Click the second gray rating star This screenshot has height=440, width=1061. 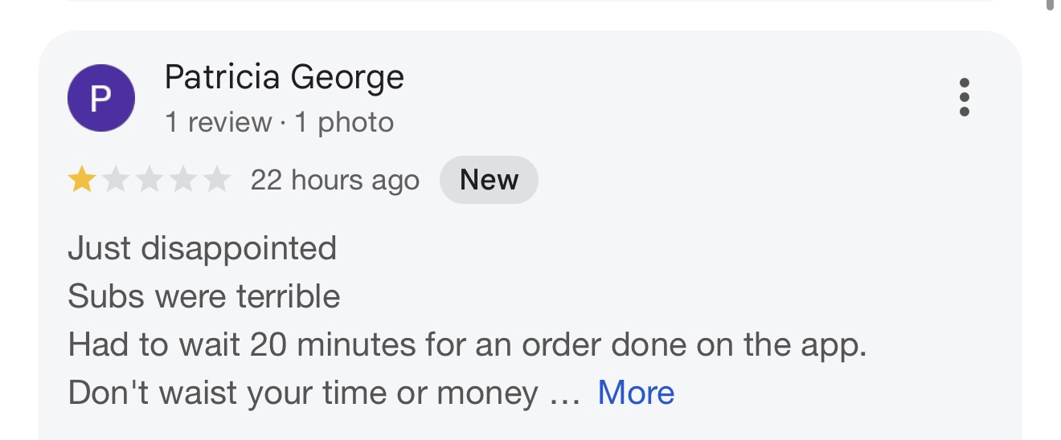116,180
